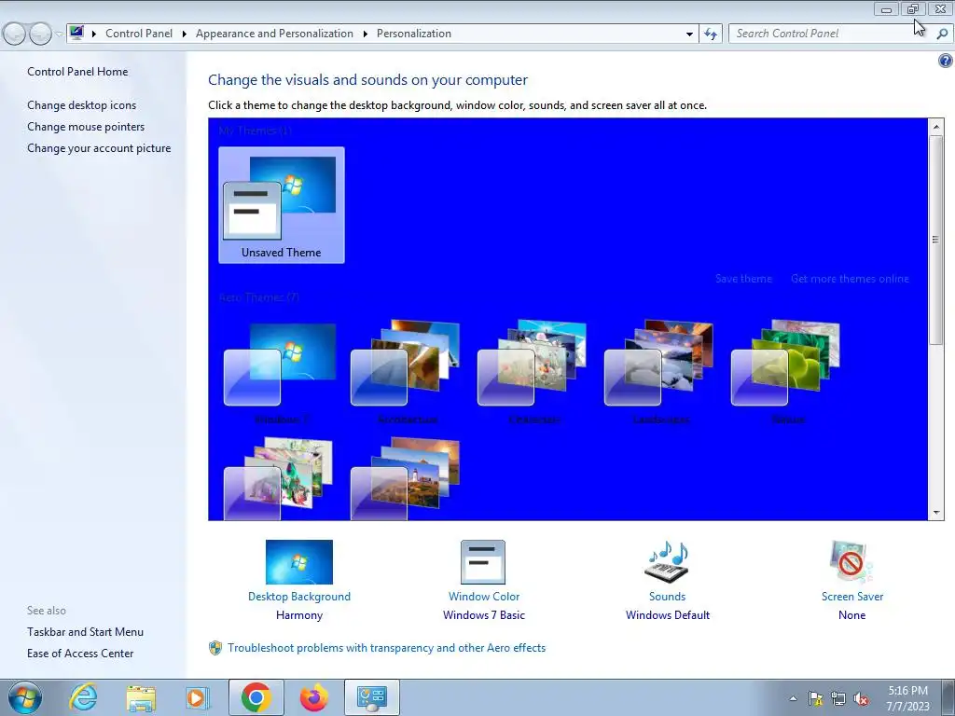Viewport: 955px width, 716px height.
Task: Select the Nature theme
Action: (787, 373)
